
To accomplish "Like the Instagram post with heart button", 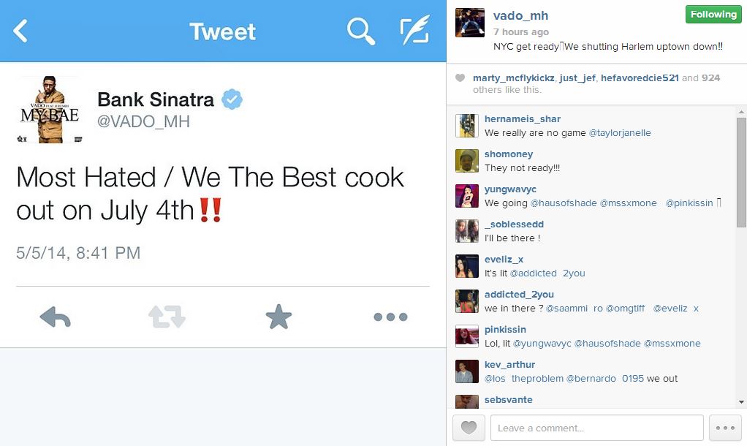I will click(x=469, y=428).
